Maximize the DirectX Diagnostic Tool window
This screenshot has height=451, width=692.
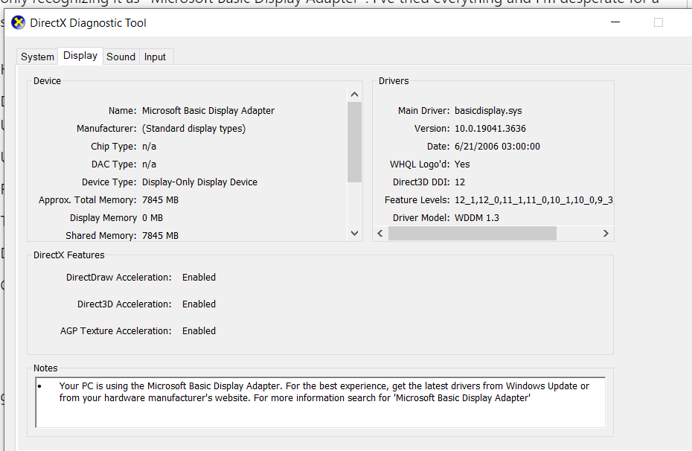pyautogui.click(x=659, y=22)
